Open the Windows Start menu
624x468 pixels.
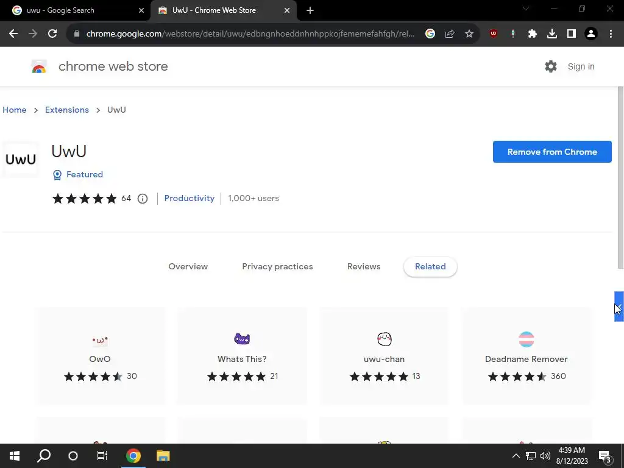tap(15, 456)
